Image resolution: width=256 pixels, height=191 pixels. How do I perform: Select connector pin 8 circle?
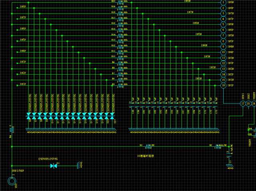tap(223, 41)
